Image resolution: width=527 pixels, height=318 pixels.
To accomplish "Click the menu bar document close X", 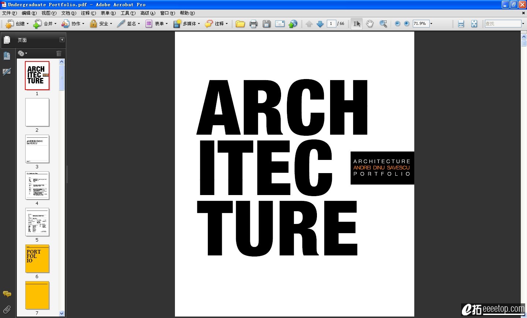I will 523,13.
